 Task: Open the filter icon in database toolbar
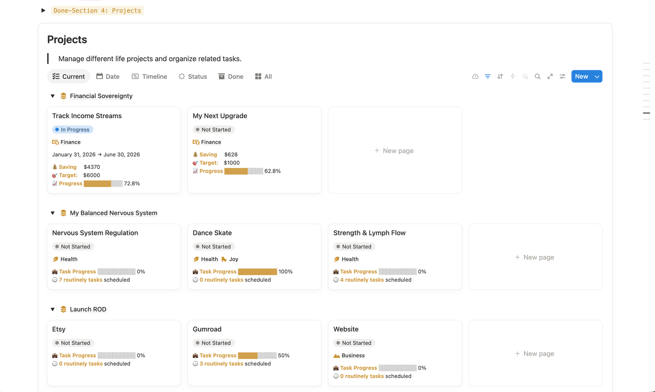coord(487,76)
